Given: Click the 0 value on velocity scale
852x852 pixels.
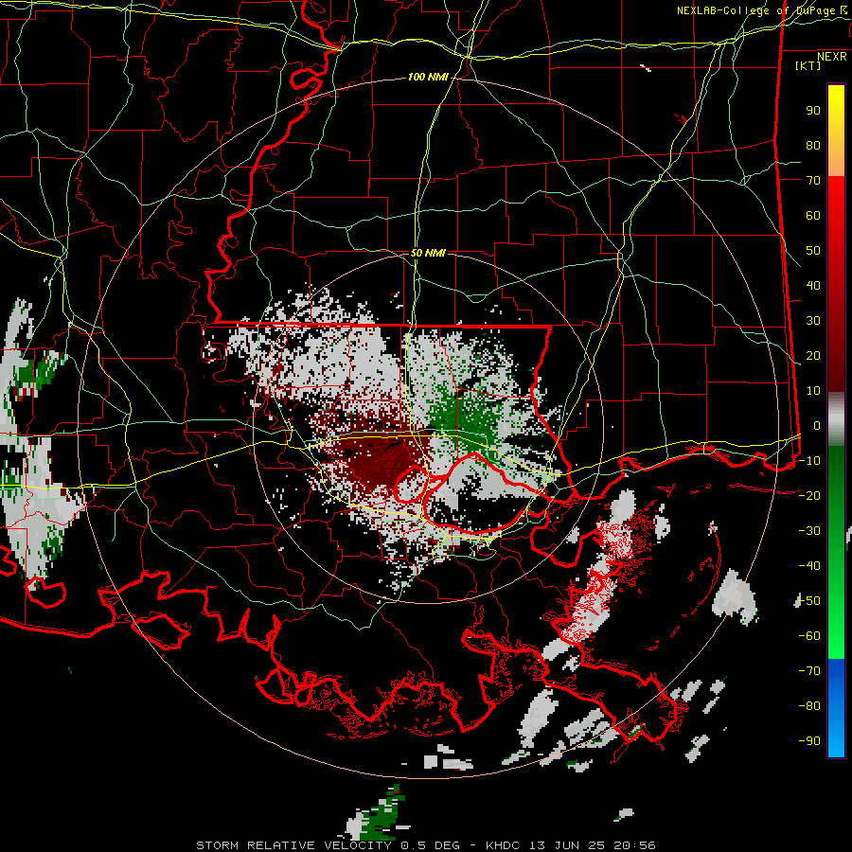Looking at the screenshot, I should point(817,425).
